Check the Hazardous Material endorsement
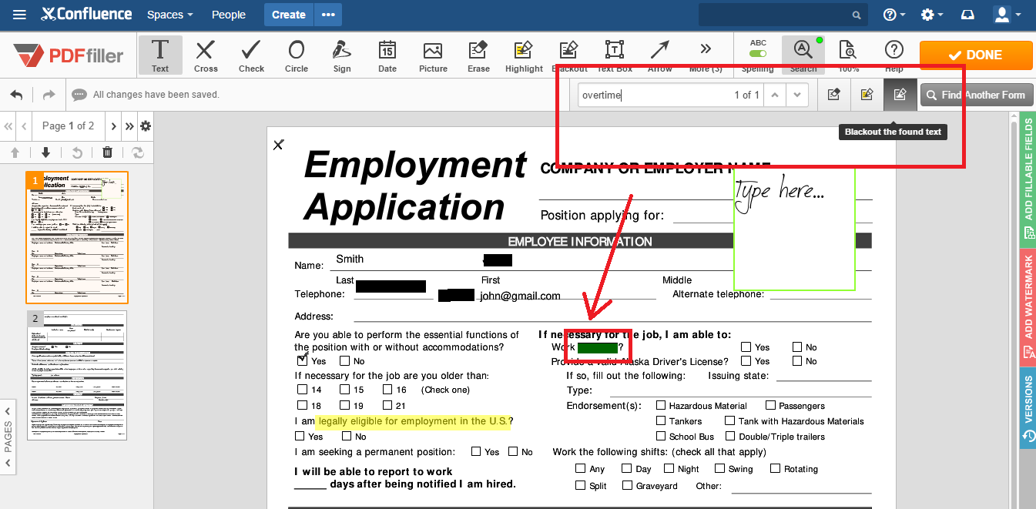Image resolution: width=1036 pixels, height=509 pixels. [x=661, y=405]
